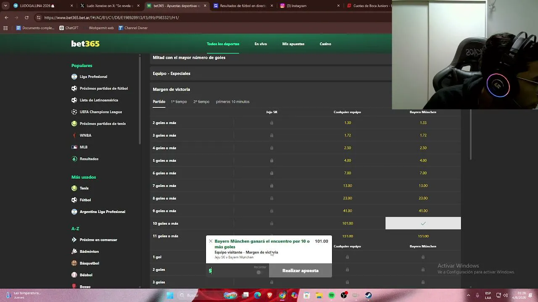Collapse the Margen de victoria market
Image resolution: width=538 pixels, height=302 pixels.
tap(271, 89)
